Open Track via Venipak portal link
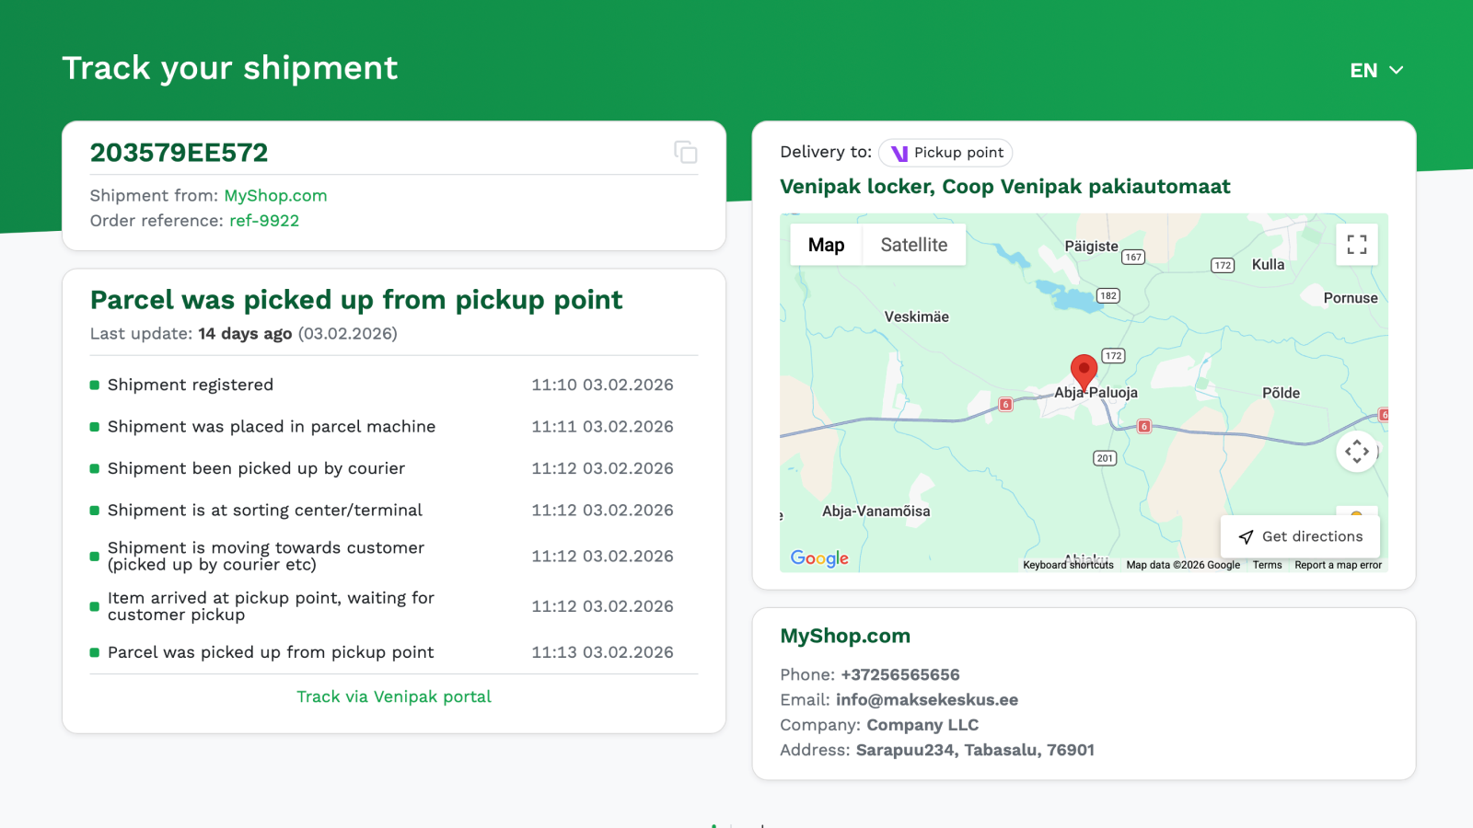1473x828 pixels. pos(394,696)
